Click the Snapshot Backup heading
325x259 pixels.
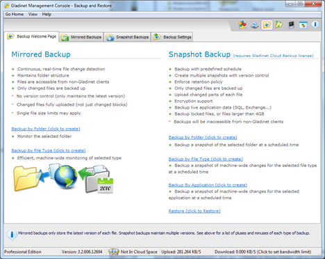199,54
